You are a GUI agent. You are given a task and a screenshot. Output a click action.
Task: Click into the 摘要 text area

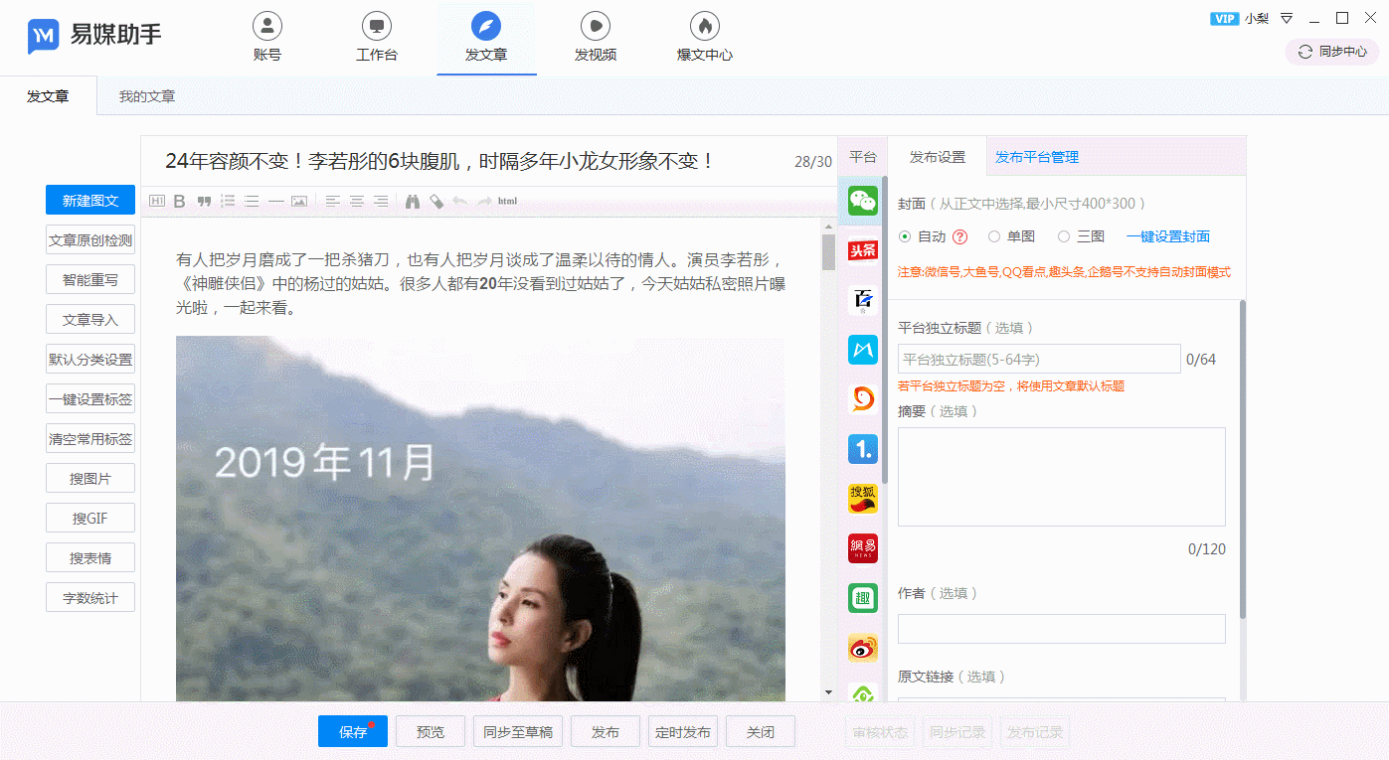tap(1062, 477)
